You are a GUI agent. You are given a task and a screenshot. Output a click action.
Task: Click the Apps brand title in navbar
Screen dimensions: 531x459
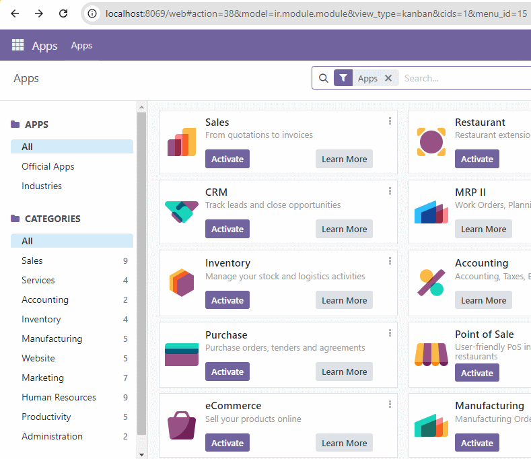(44, 45)
